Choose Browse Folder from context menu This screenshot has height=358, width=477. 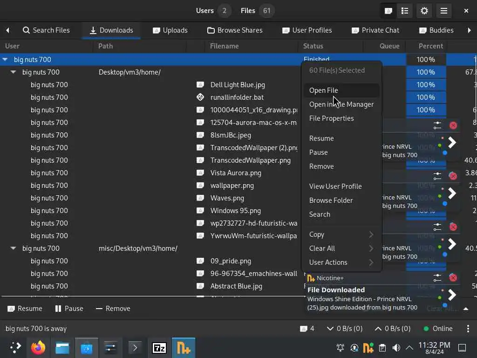(x=341, y=200)
